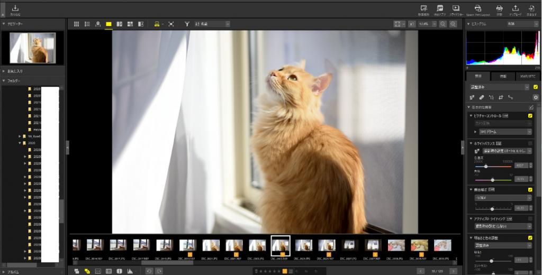Toggle the Exposure Compensation checkbox
The image size is (542, 275).
[x=530, y=189]
